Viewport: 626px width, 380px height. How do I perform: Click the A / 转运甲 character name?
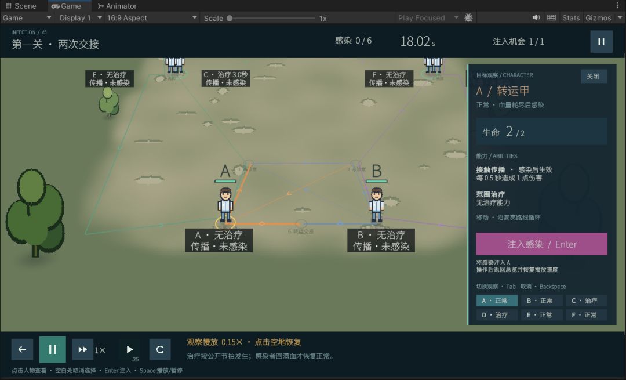click(503, 91)
